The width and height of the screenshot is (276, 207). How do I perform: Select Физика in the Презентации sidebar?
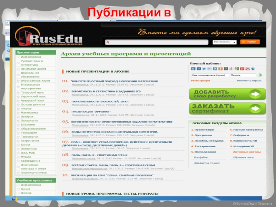click(26, 109)
